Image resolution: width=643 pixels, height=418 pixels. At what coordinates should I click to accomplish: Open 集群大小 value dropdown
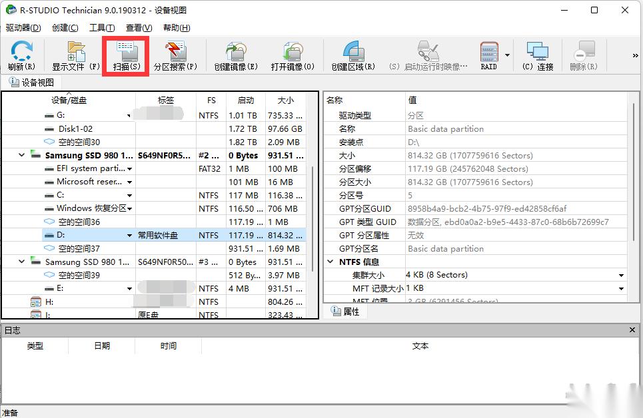click(x=621, y=276)
